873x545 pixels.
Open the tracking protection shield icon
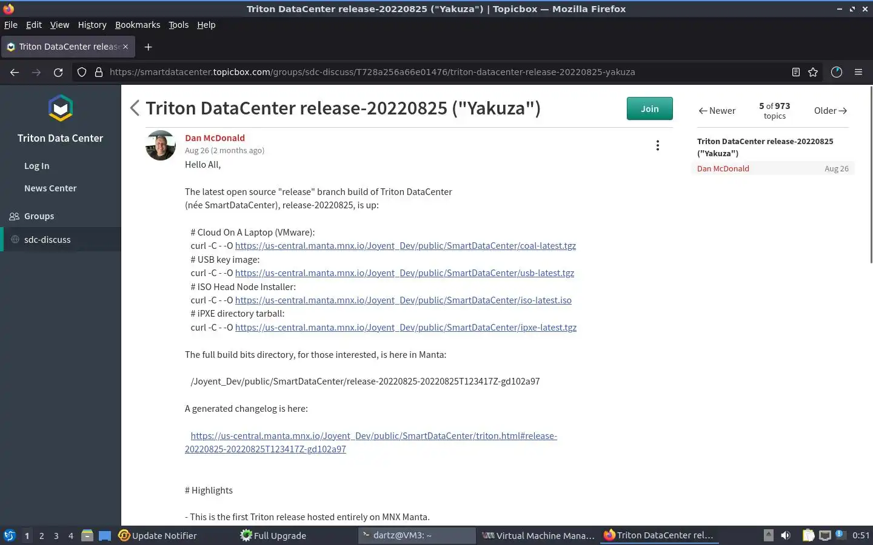click(82, 72)
